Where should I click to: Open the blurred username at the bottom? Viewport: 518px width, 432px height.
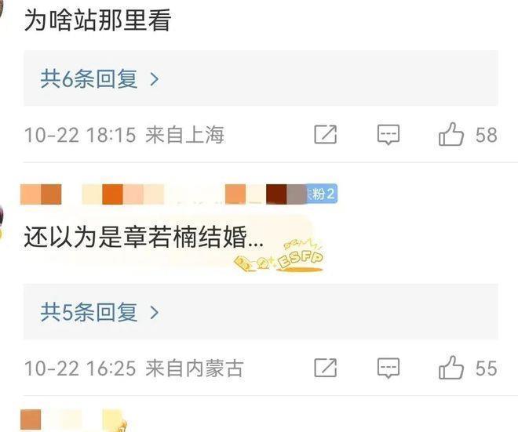point(74,419)
